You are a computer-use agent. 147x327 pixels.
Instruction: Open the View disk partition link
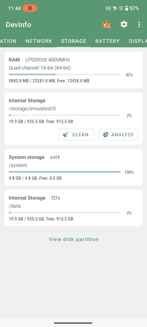(x=73, y=239)
